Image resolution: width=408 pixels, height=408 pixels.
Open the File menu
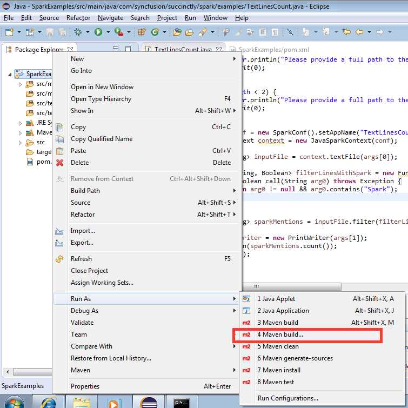[9, 18]
